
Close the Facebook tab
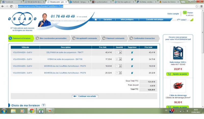(x=21, y=2)
